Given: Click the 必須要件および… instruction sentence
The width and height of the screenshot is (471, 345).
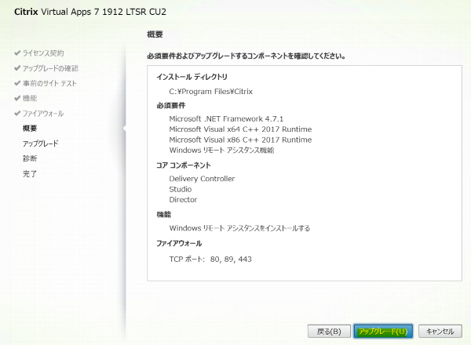Looking at the screenshot, I should tap(246, 56).
